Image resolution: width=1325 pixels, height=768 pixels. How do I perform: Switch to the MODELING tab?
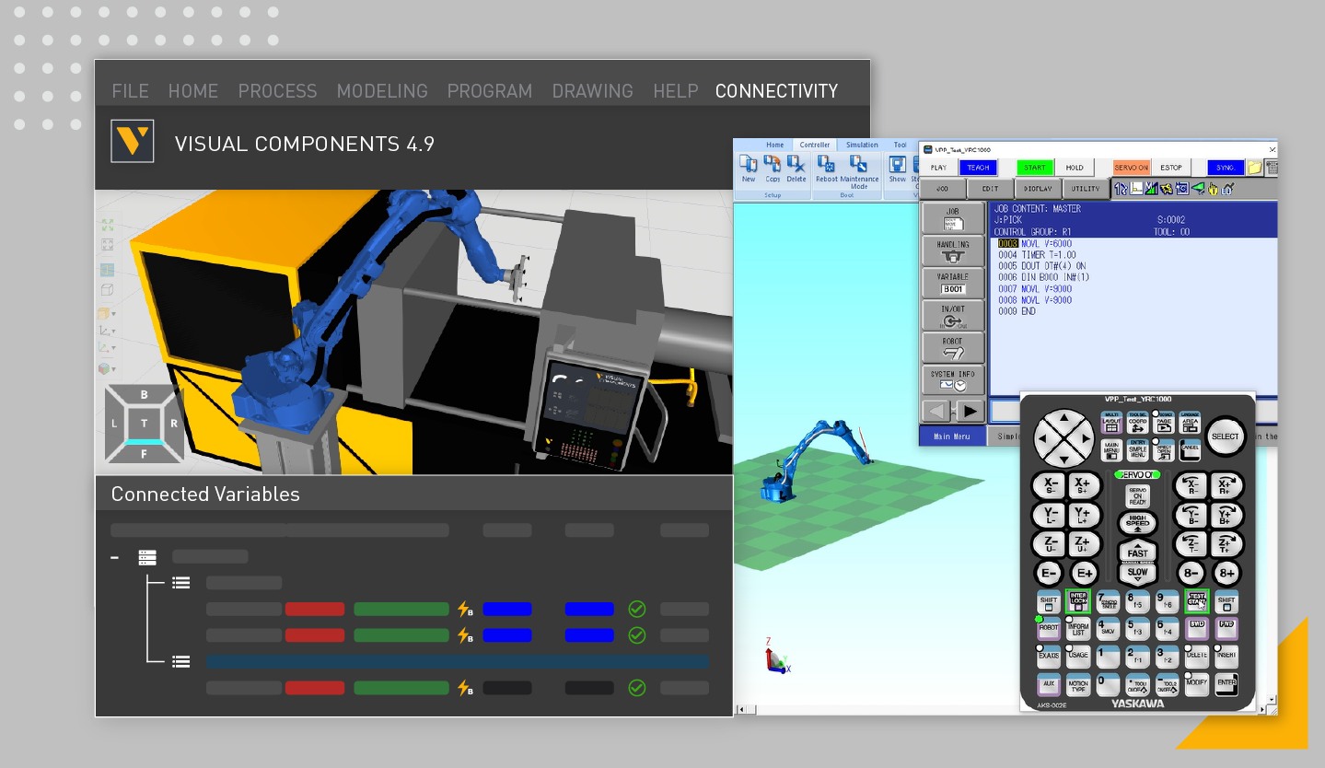[x=382, y=91]
